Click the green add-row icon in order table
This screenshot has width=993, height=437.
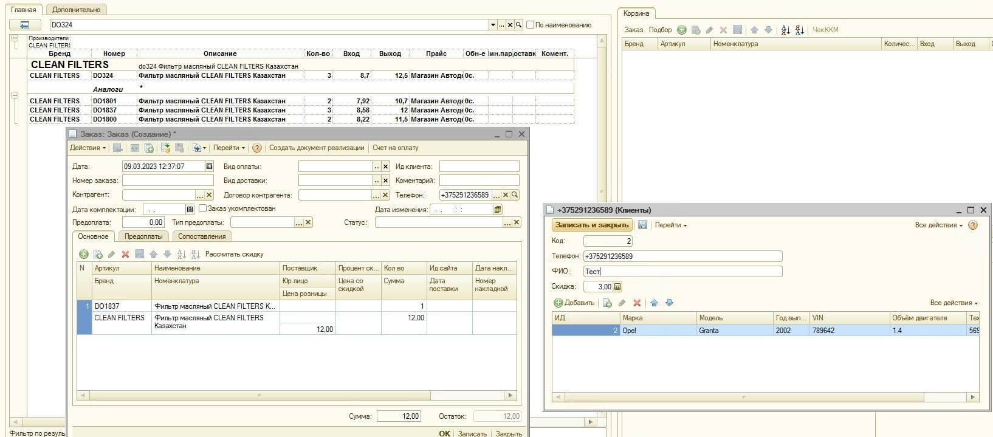click(84, 254)
